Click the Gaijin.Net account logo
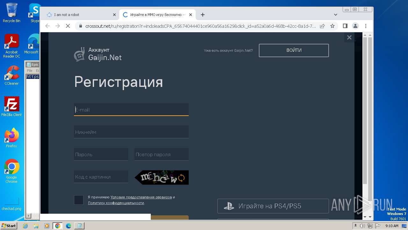This screenshot has width=408, height=230. 98,54
